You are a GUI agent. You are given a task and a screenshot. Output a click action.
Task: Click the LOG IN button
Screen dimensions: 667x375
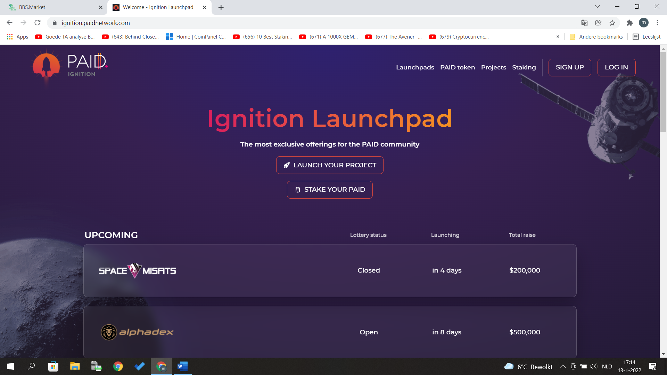(616, 67)
